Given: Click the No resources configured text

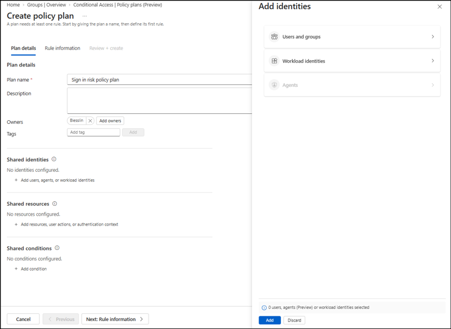Looking at the screenshot, I should coord(34,215).
